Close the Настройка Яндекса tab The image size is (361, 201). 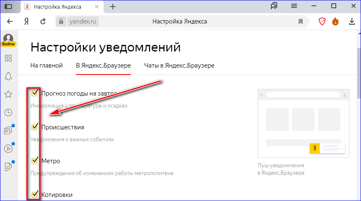coord(97,7)
